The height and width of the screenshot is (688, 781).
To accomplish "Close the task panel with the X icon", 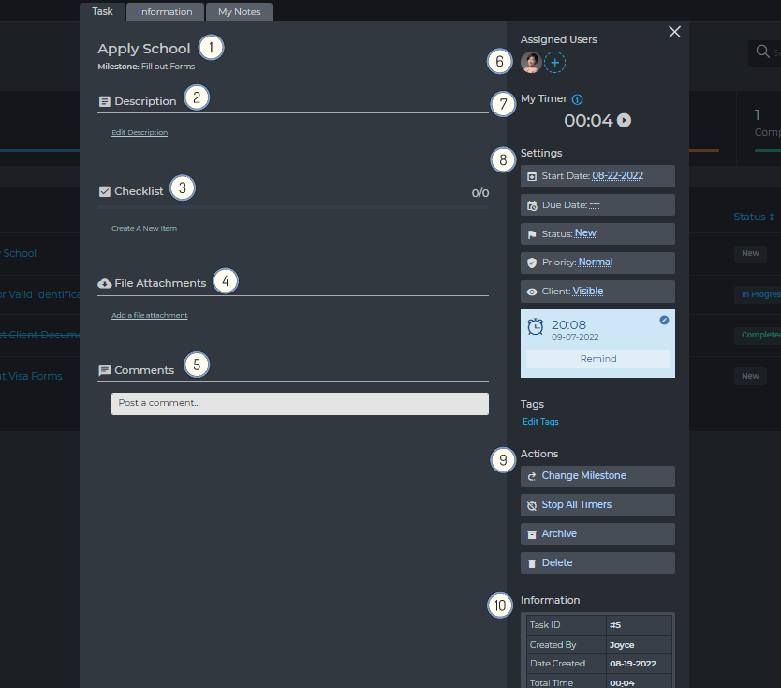I will point(674,32).
